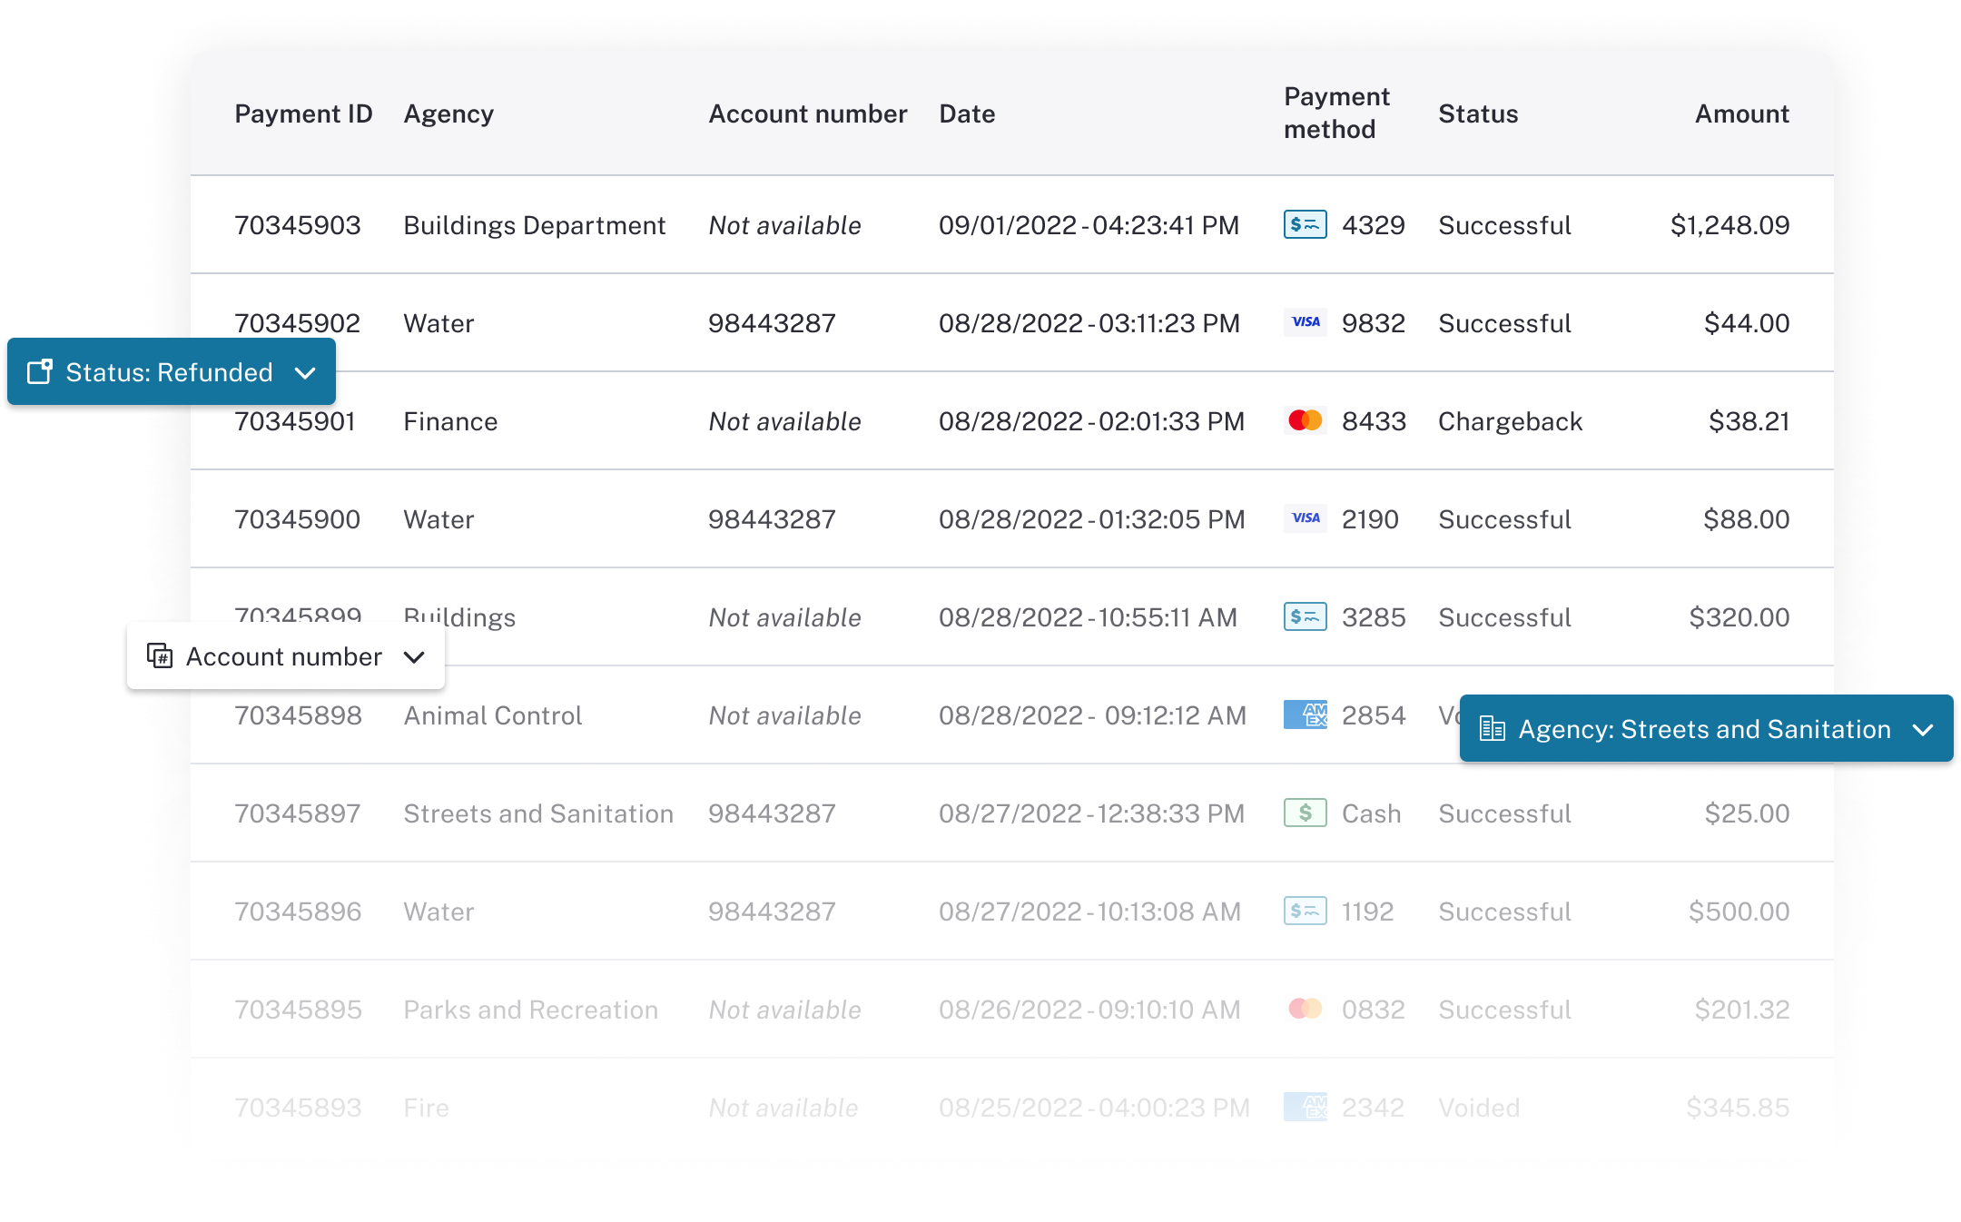Image resolution: width=1961 pixels, height=1222 pixels.
Task: Sort by the Amount column header
Action: tap(1740, 113)
